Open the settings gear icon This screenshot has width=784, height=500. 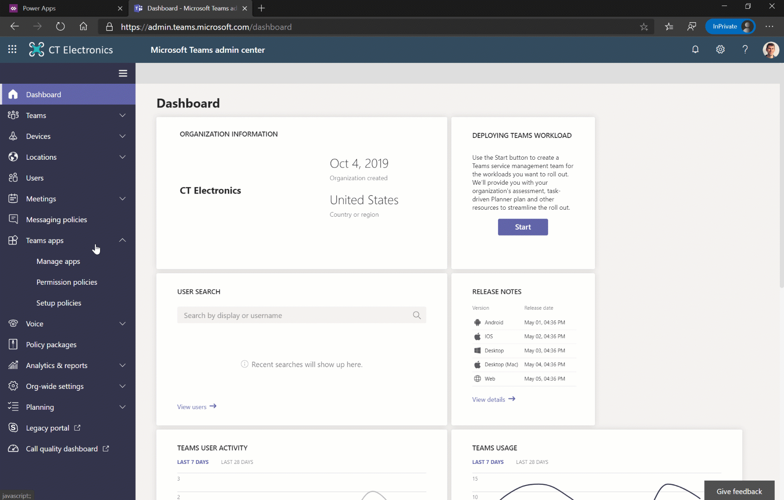[720, 49]
